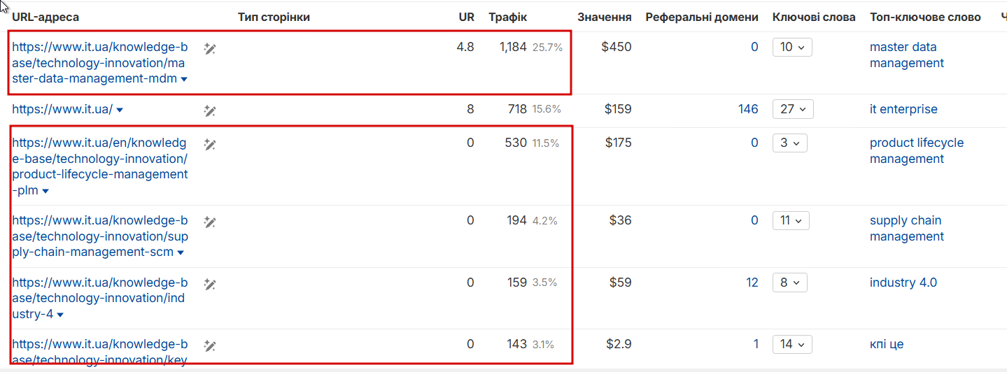Viewport: 1007px width, 372px height.
Task: Click magic wand icon beside https://www.it.ua/ row
Action: point(210,110)
